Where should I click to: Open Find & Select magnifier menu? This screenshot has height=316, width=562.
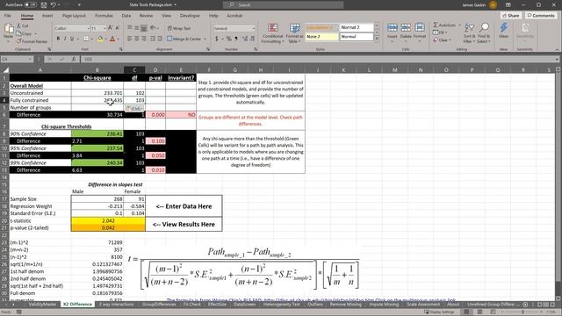point(484,33)
